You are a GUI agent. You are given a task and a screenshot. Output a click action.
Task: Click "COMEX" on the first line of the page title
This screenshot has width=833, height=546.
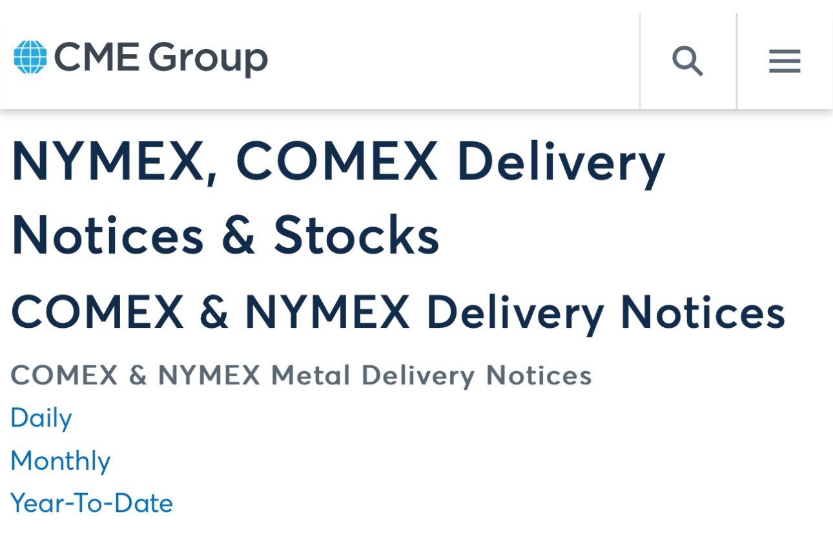pyautogui.click(x=336, y=162)
